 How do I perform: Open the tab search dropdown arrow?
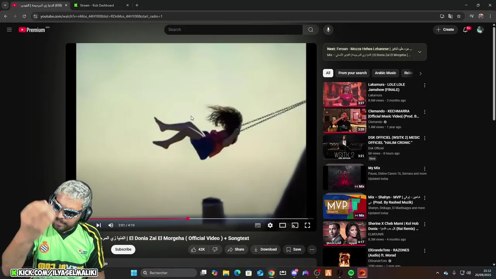[x=5, y=5]
